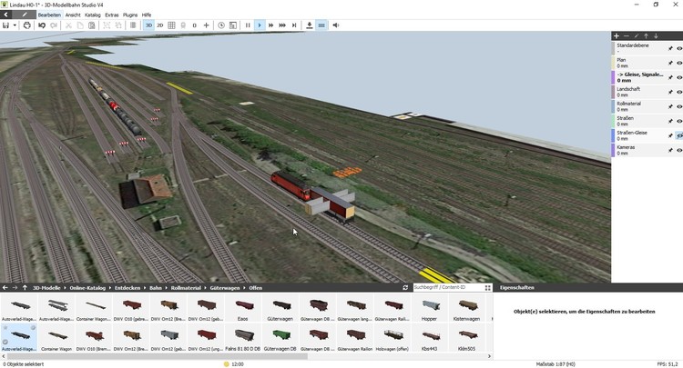Open the Bearbeiten menu
This screenshot has width=683, height=368.
click(49, 15)
